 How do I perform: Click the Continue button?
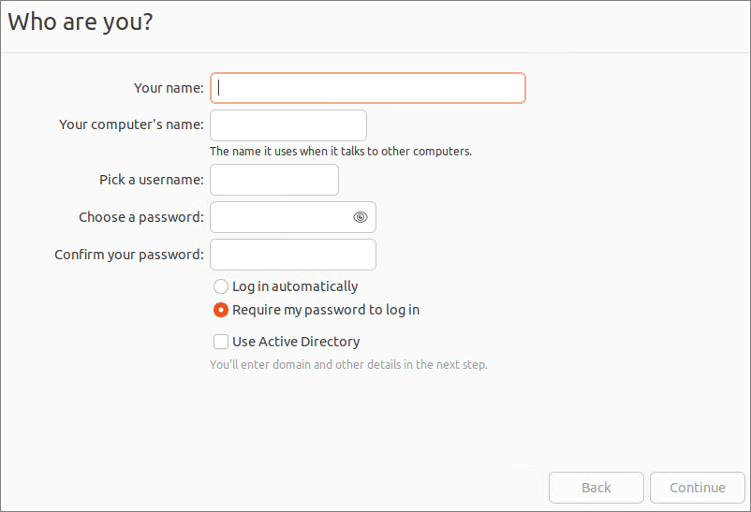[x=698, y=488]
